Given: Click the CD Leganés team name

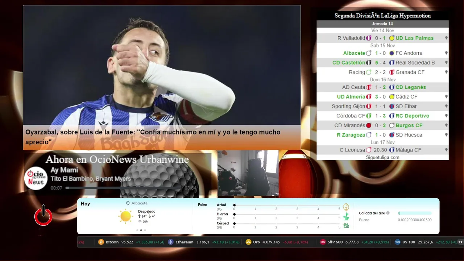Looking at the screenshot, I should (411, 87).
